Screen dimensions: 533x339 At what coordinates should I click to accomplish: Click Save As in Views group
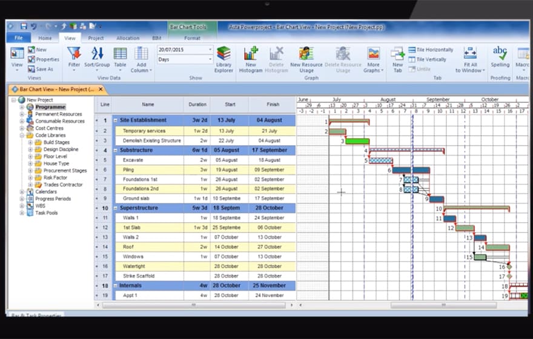click(41, 69)
